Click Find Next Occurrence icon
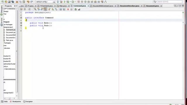Image resolution: width=187 pixels, height=105 pixels. [x=42, y=9]
